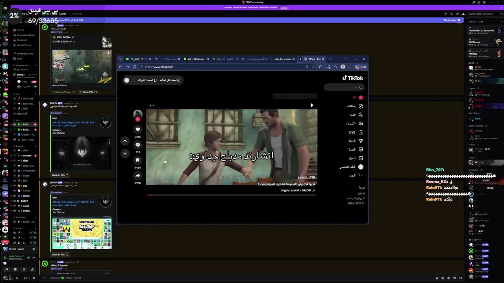Click Disable in the Discord streamer mode banner
This screenshot has width=504, height=283.
pos(284,7)
